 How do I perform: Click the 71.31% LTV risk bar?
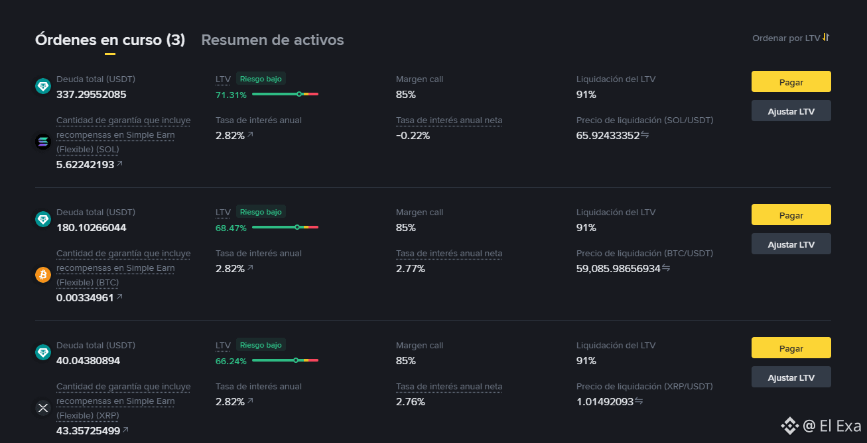[285, 94]
